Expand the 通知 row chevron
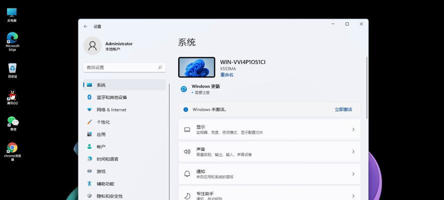 coord(353,174)
